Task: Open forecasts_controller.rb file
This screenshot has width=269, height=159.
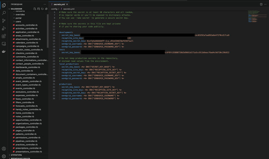Action: (x=26, y=106)
